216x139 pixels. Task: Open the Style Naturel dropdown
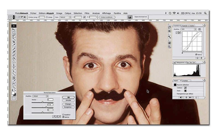[x=65, y=17]
